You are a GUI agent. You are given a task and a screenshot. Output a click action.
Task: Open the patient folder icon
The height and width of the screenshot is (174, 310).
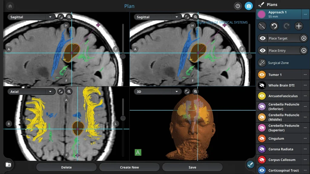pos(8,165)
